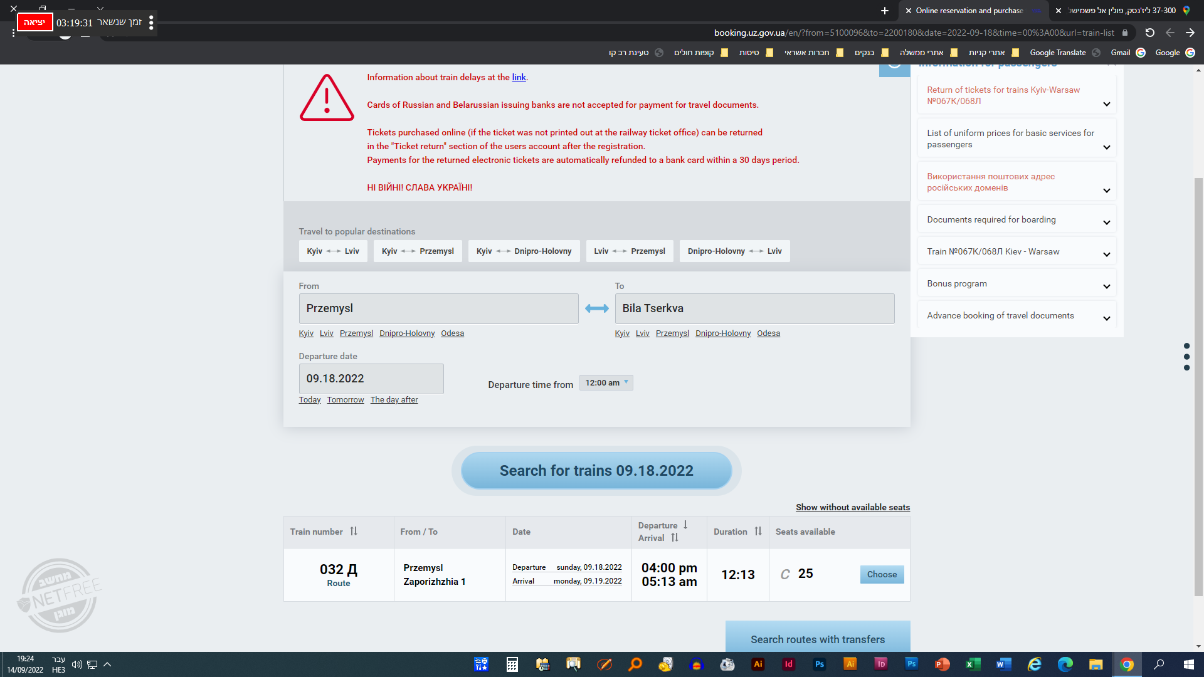Sort results by train number

pyautogui.click(x=354, y=532)
